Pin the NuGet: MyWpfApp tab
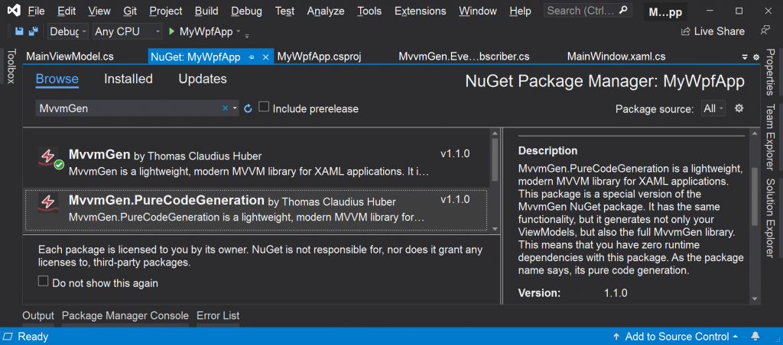Viewport: 783px width, 345px height. click(x=252, y=56)
